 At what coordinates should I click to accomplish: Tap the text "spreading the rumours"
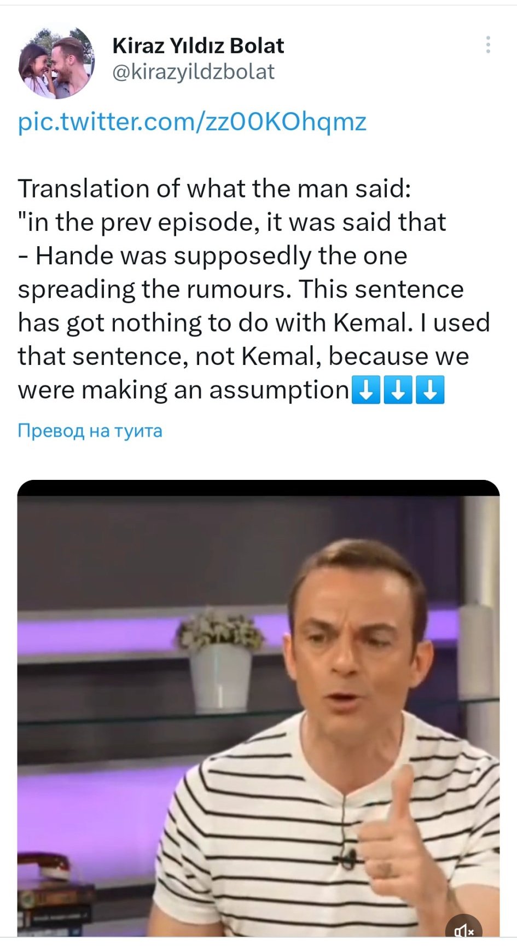pyautogui.click(x=154, y=289)
